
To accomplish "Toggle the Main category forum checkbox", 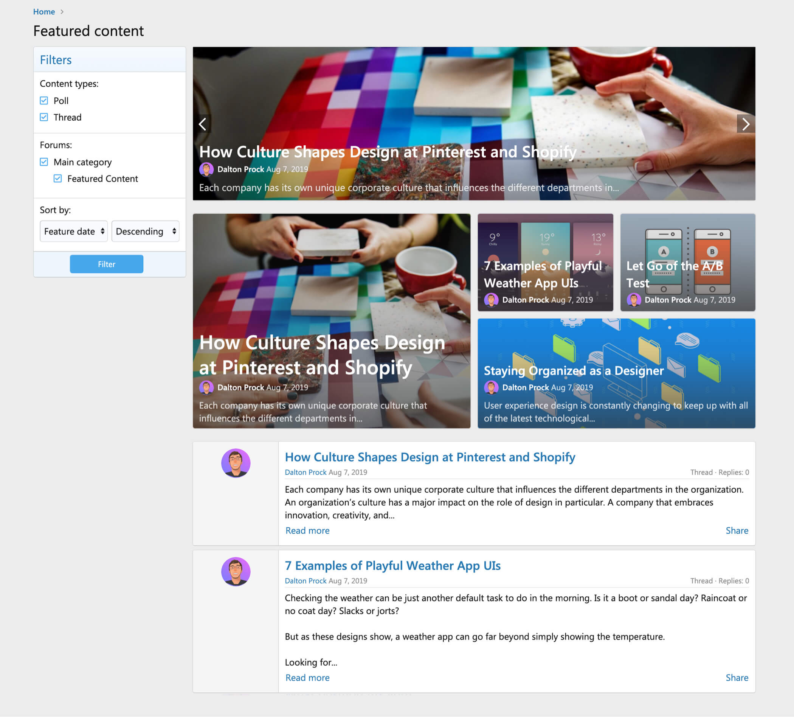I will 44,162.
